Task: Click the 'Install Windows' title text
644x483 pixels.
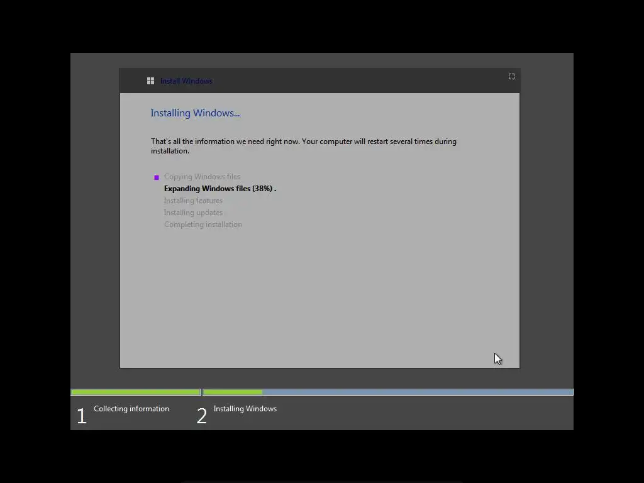Action: tap(186, 81)
